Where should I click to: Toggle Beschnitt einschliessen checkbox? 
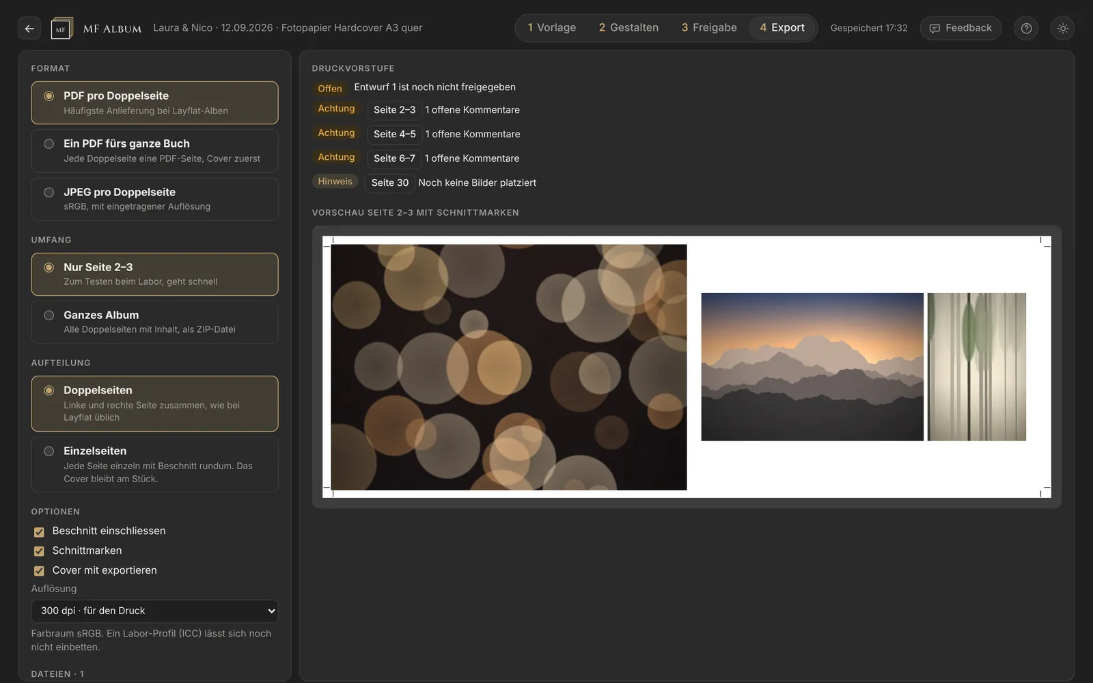(39, 531)
